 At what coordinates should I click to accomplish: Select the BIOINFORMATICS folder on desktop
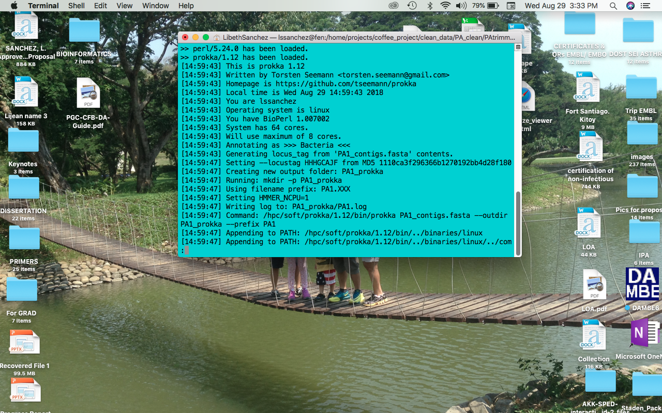pos(84,30)
